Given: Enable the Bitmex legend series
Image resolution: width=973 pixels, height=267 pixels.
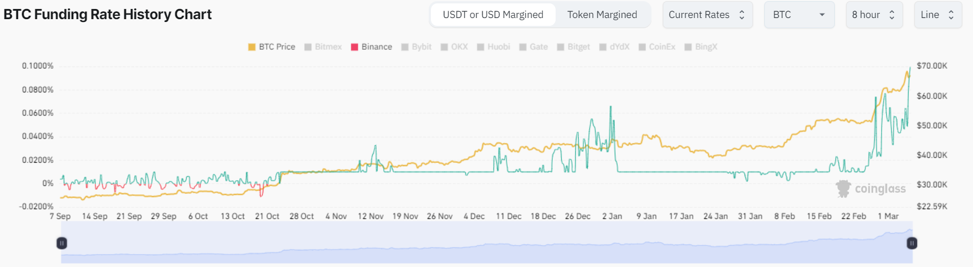Looking at the screenshot, I should click(x=323, y=47).
